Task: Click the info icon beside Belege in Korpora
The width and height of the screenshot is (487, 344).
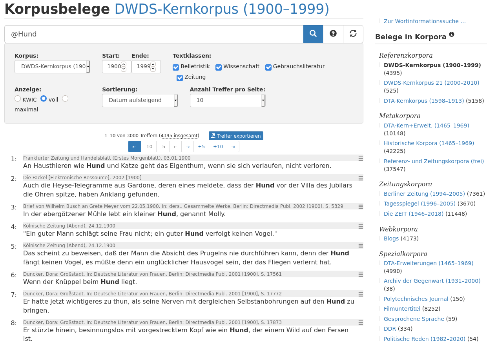Action: coord(452,35)
